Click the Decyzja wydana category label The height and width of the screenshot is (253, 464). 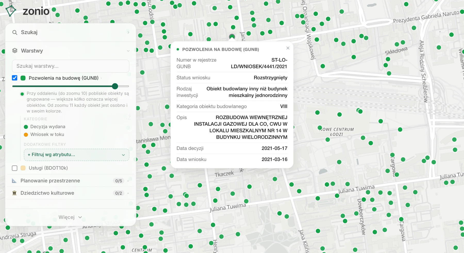click(48, 127)
